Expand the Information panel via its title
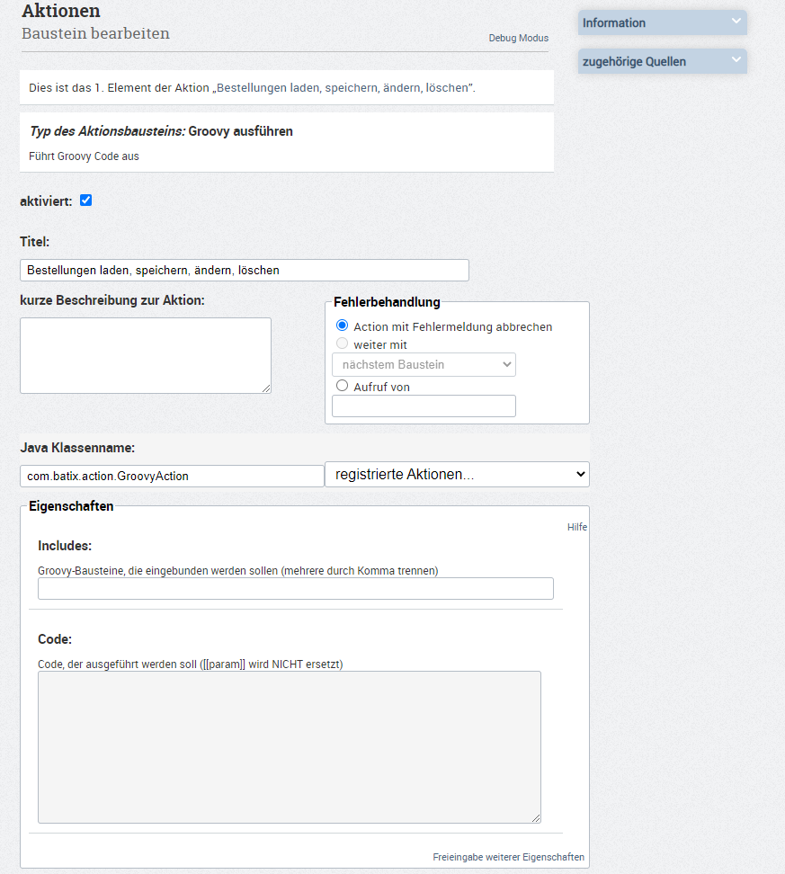The height and width of the screenshot is (874, 785). point(614,23)
